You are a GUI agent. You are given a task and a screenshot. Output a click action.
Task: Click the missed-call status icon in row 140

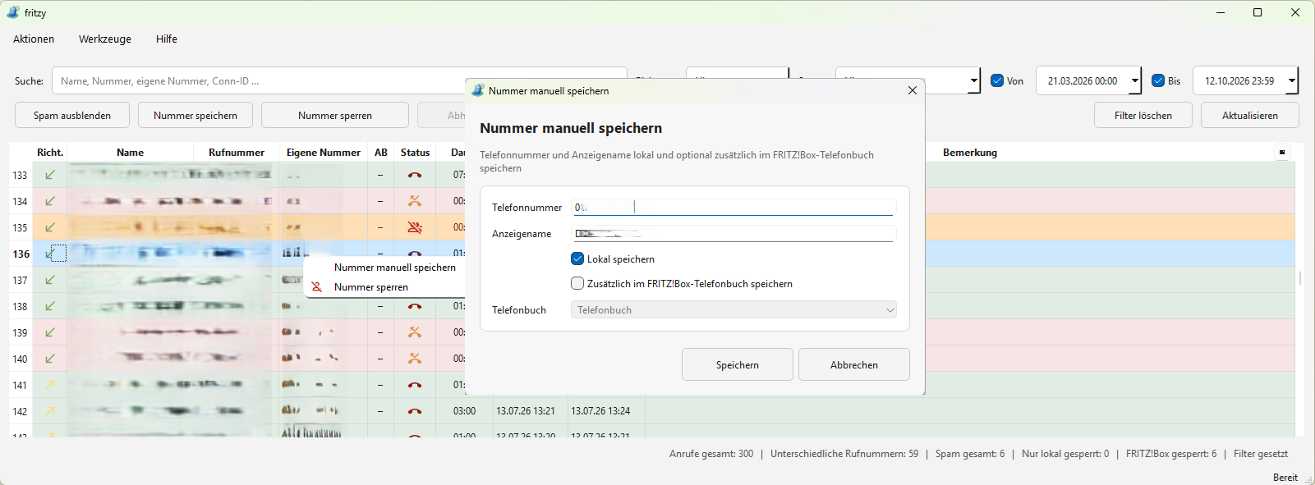(x=415, y=359)
